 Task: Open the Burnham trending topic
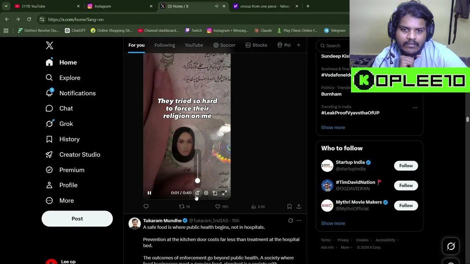click(331, 94)
